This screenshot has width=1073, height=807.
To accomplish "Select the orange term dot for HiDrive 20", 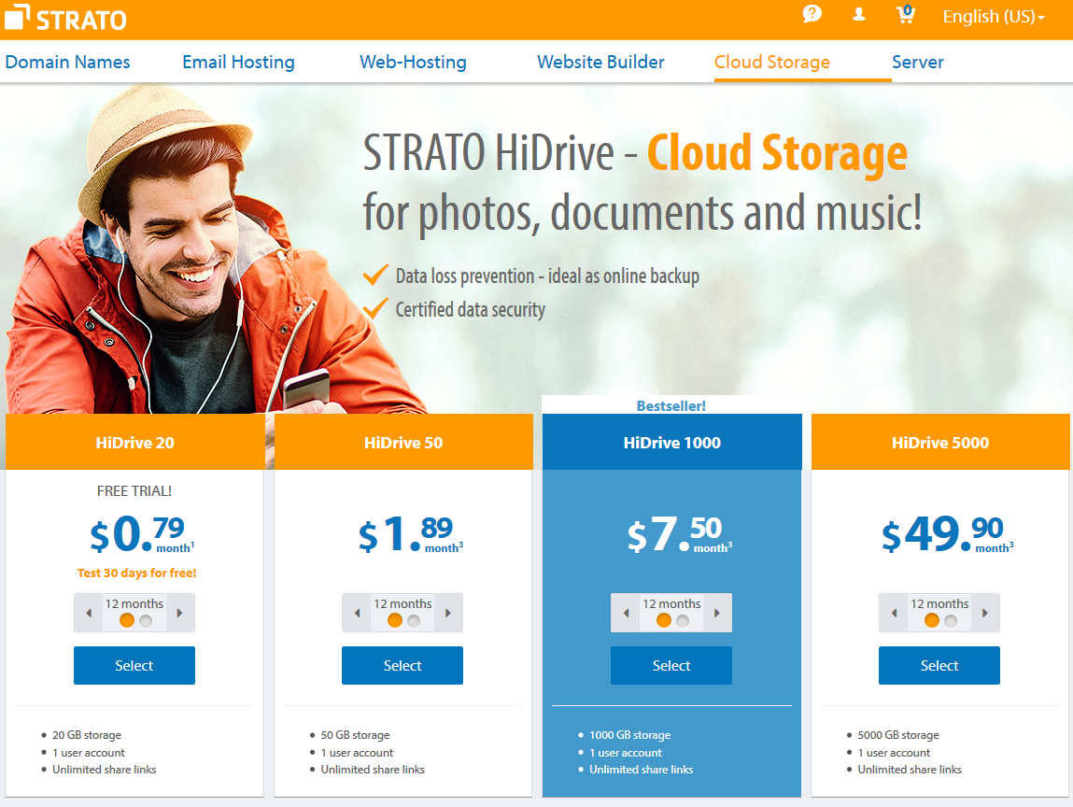I will coord(127,621).
